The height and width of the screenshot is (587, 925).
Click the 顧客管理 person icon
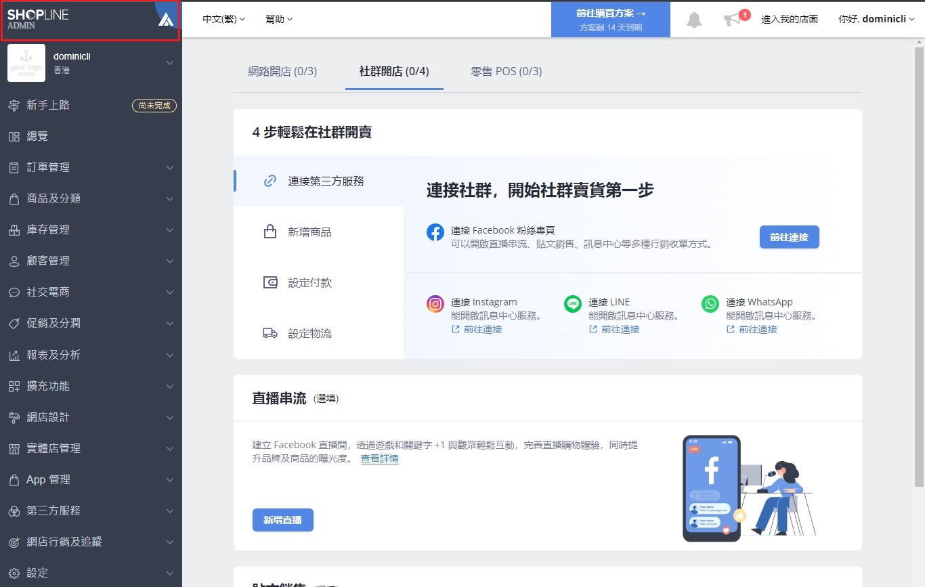(x=14, y=261)
